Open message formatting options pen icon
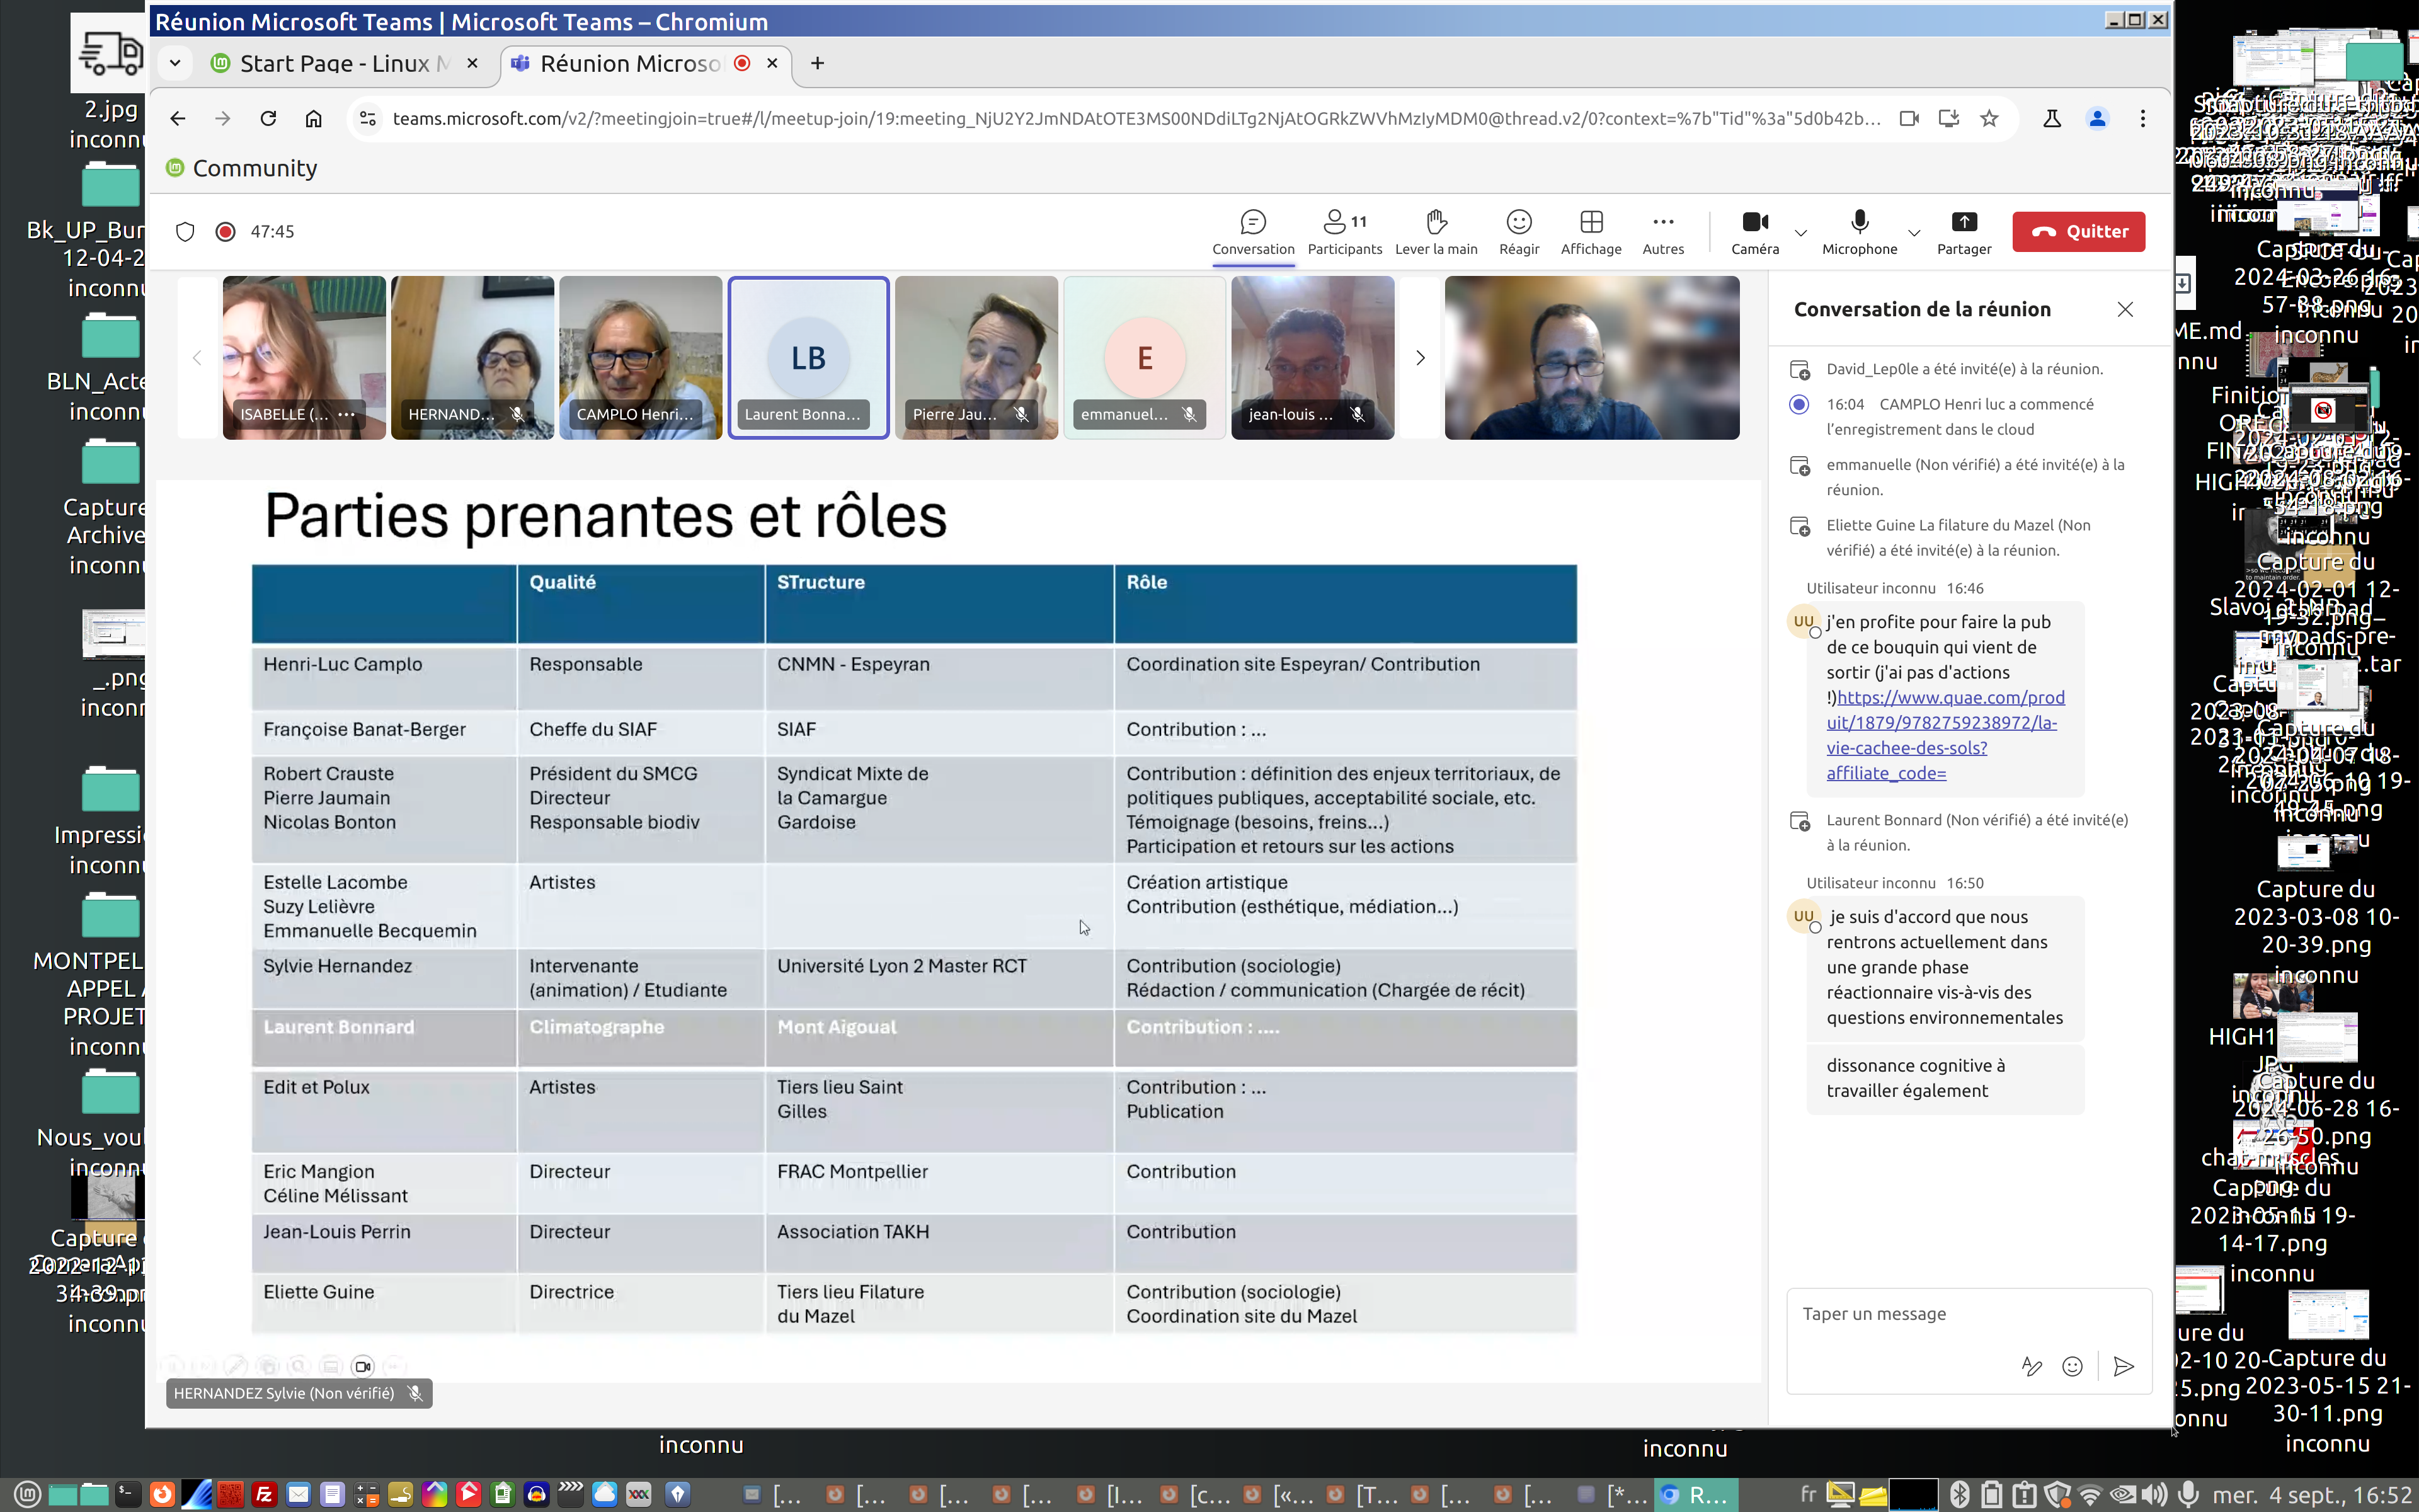The height and width of the screenshot is (1512, 2419). (2031, 1366)
